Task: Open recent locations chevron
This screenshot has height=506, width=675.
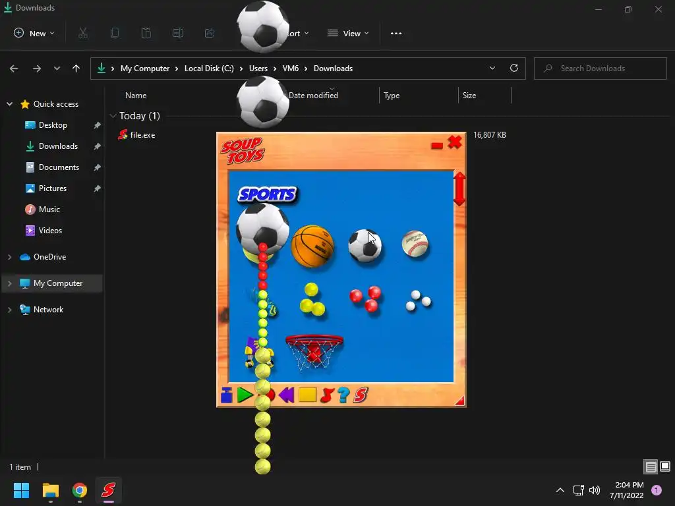Action: click(x=57, y=69)
